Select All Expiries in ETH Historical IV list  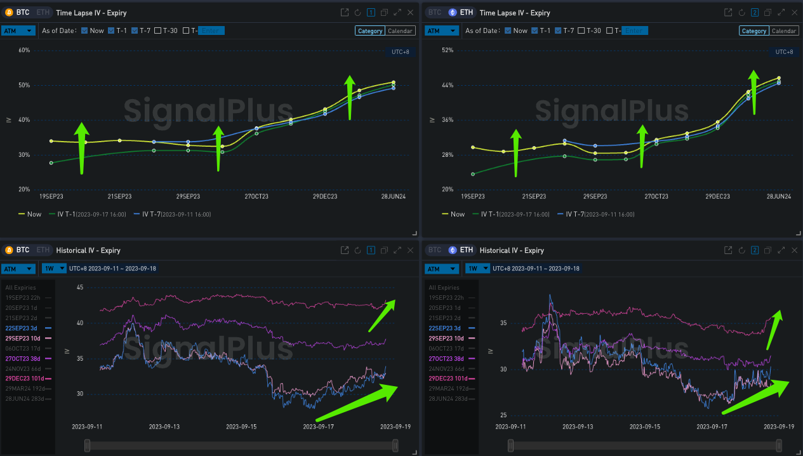click(x=444, y=288)
